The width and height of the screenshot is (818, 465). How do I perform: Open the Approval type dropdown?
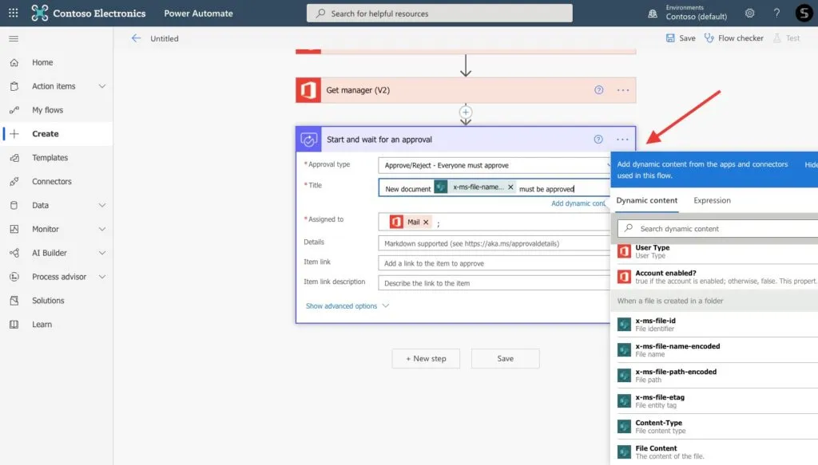pyautogui.click(x=494, y=165)
